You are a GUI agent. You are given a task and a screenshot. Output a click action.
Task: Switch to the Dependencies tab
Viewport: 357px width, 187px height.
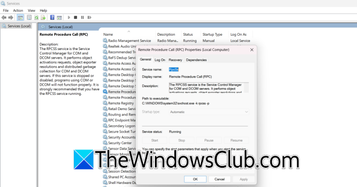pyautogui.click(x=196, y=60)
